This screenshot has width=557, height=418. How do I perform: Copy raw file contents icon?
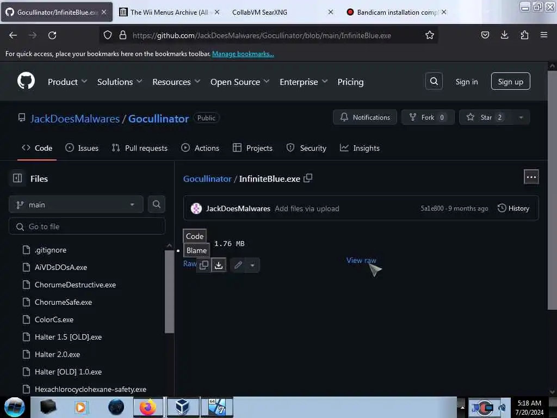click(x=204, y=265)
